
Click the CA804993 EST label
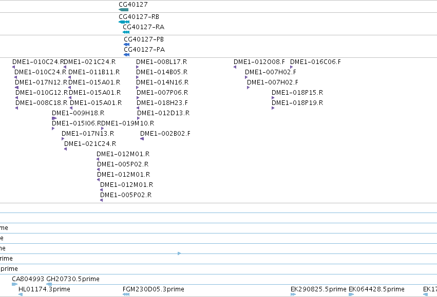(28, 279)
